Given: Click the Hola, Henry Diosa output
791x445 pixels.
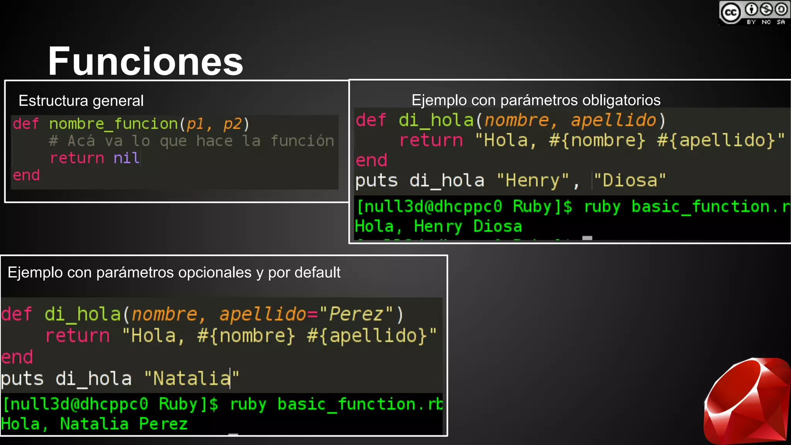Looking at the screenshot, I should coord(438,226).
